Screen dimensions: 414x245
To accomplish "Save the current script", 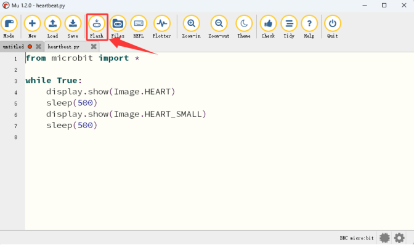I will [73, 26].
